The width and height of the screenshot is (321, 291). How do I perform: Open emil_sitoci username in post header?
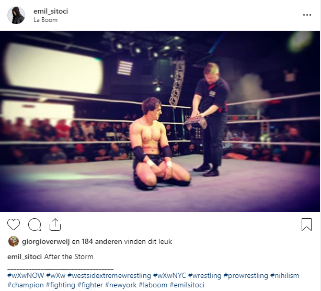point(51,11)
